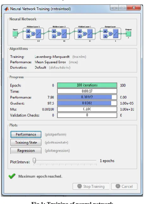
Task: Click Hidden Layer 3 bias b block
Action: 80,36
